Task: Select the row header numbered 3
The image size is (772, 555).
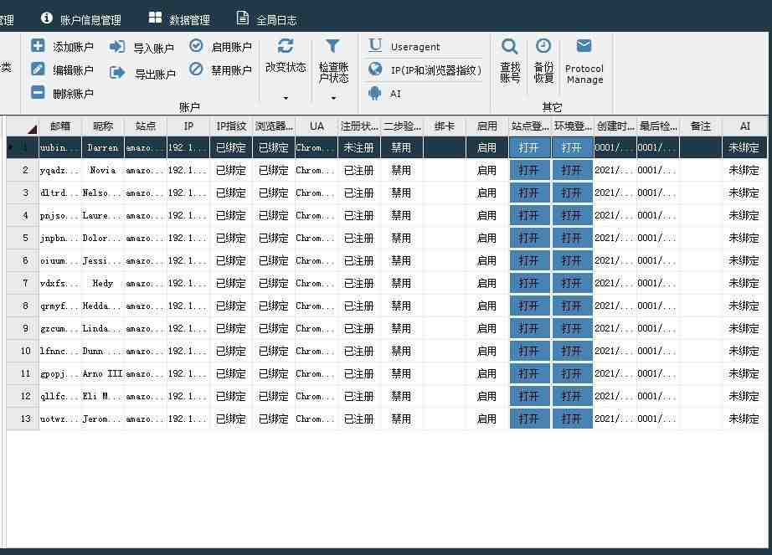Action: pos(23,193)
